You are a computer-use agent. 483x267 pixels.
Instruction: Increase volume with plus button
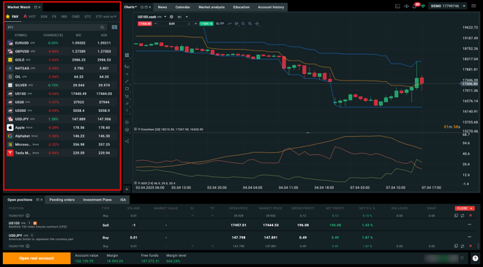195,23
